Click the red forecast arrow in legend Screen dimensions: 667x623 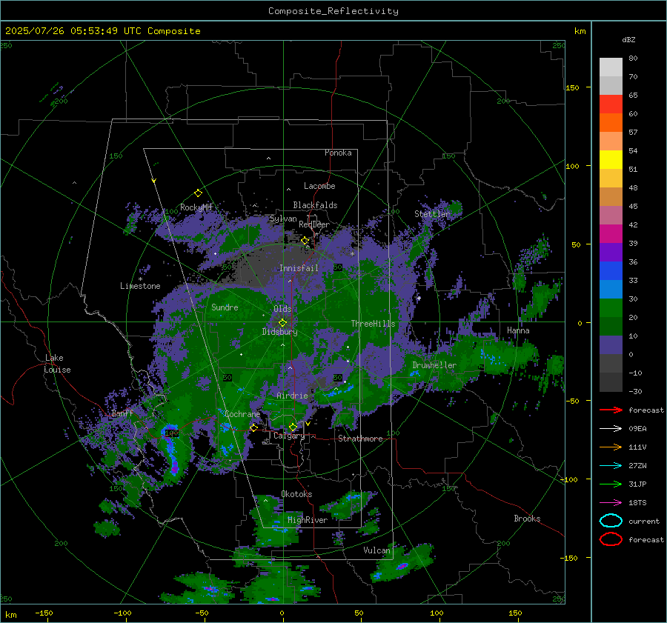611,410
